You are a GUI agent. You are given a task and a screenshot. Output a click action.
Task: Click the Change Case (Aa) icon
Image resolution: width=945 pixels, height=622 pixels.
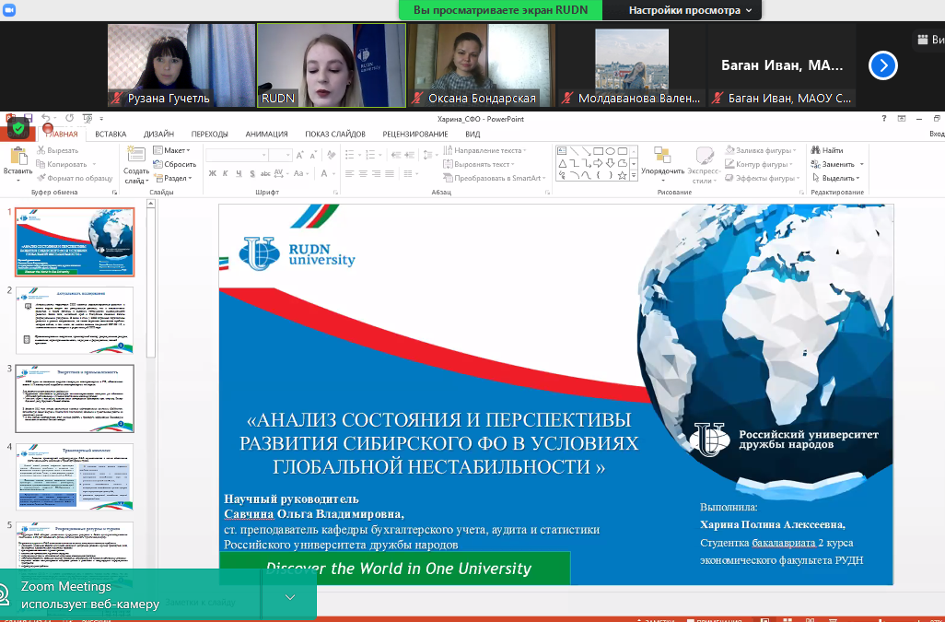click(300, 173)
